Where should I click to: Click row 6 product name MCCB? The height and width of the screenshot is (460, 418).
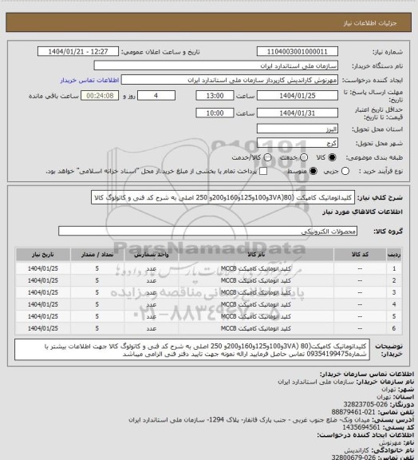[256, 328]
